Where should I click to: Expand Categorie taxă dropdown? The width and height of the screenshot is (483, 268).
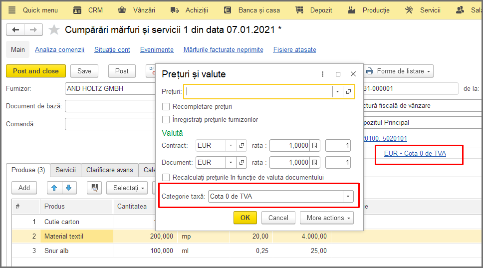tap(348, 197)
